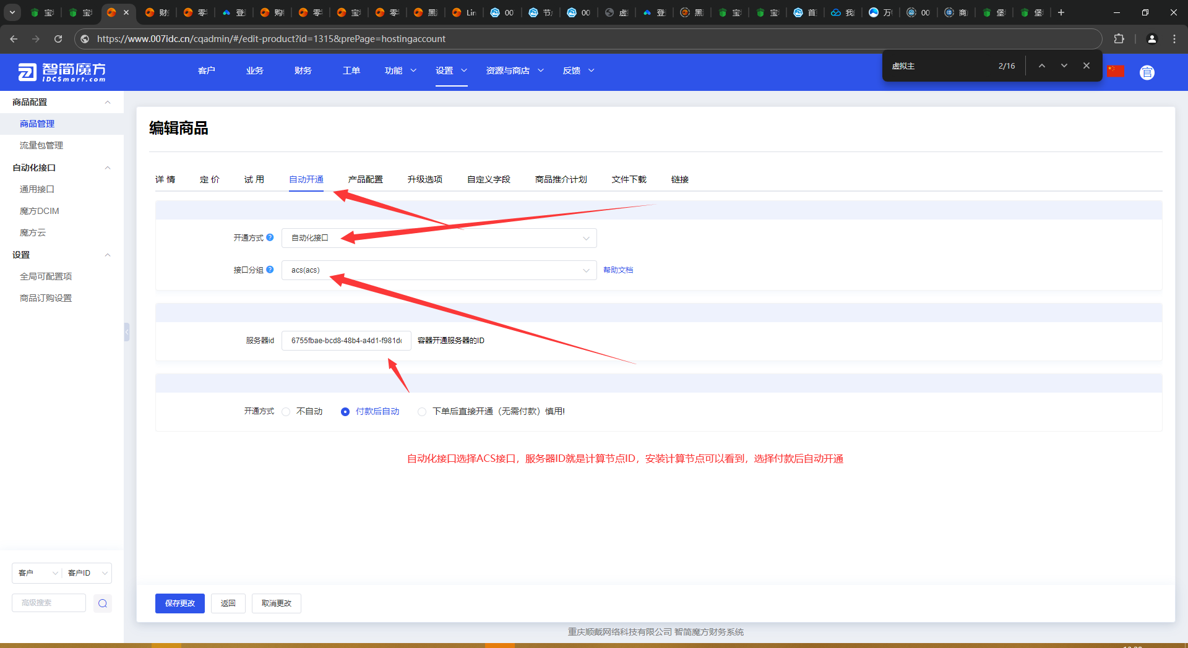
Task: Open the 反馈 menu dropdown
Action: coord(579,70)
